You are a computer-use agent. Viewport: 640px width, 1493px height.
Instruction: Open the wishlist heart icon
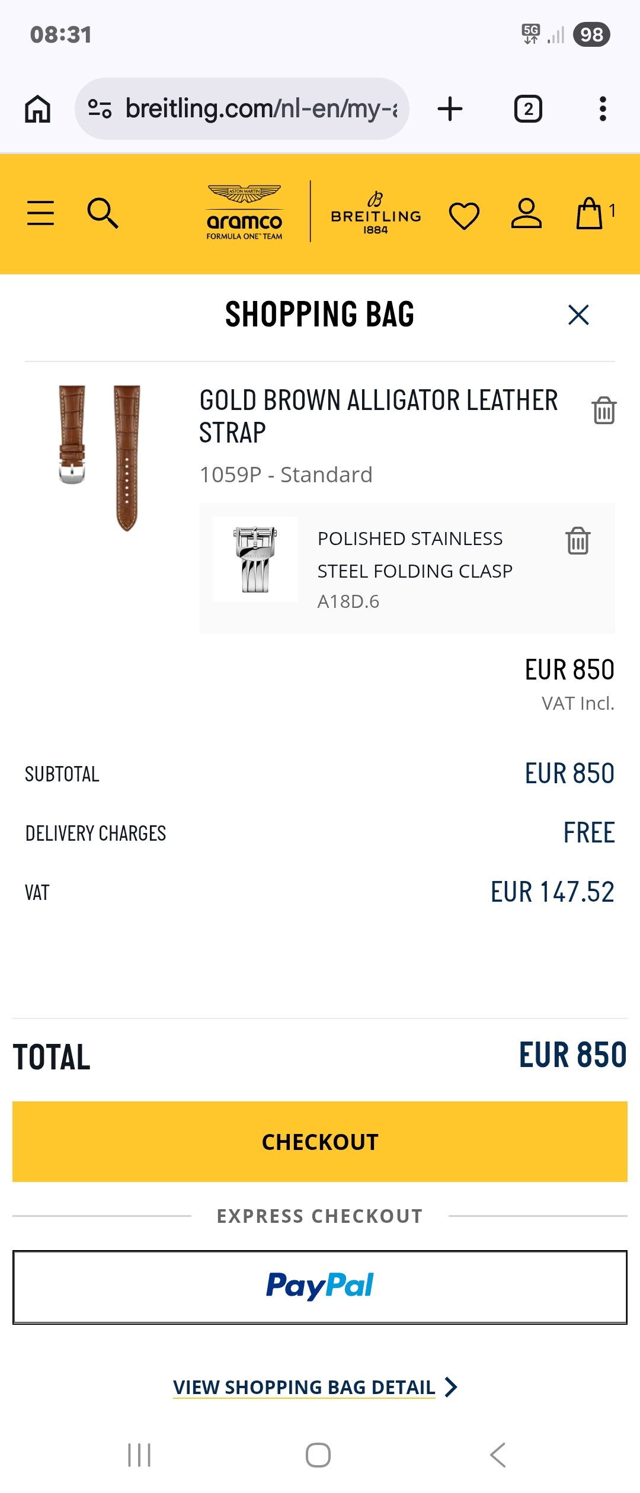(x=464, y=215)
